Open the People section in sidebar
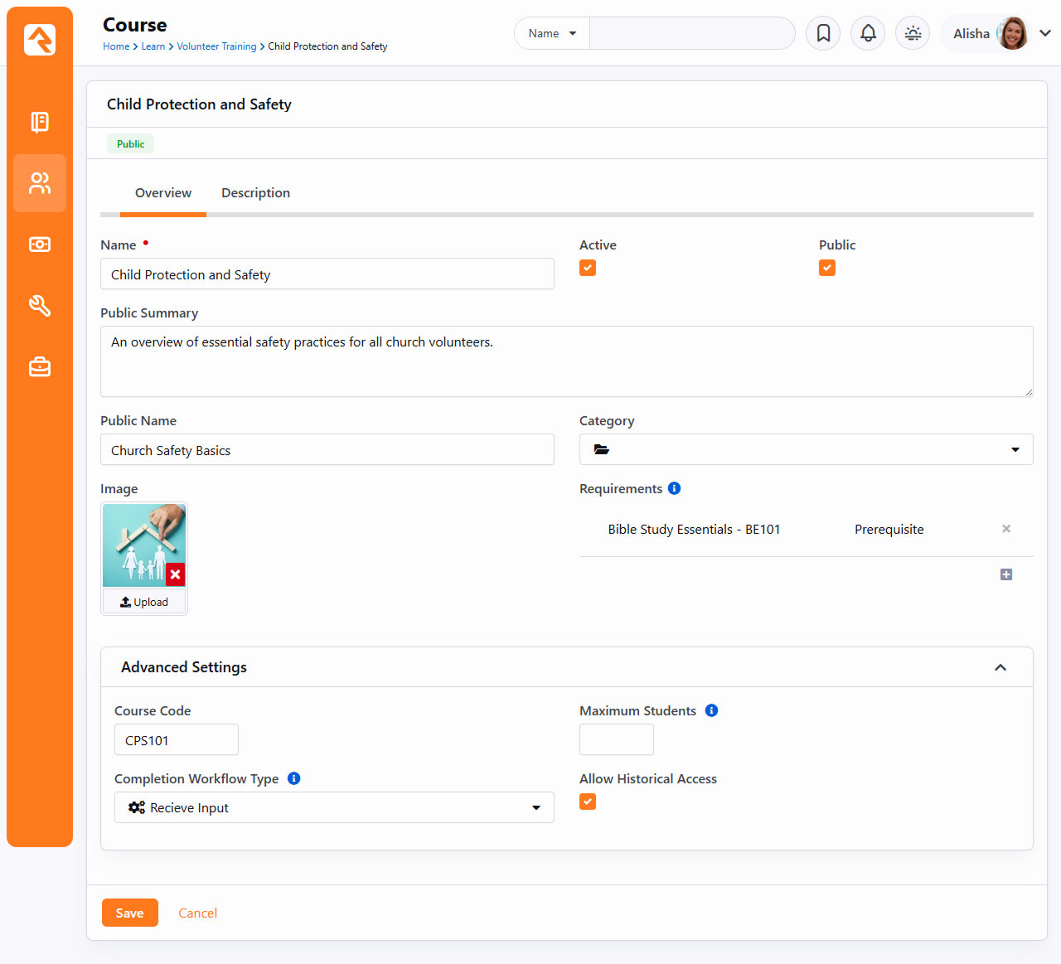Screen dimensions: 1061x964 (40, 183)
